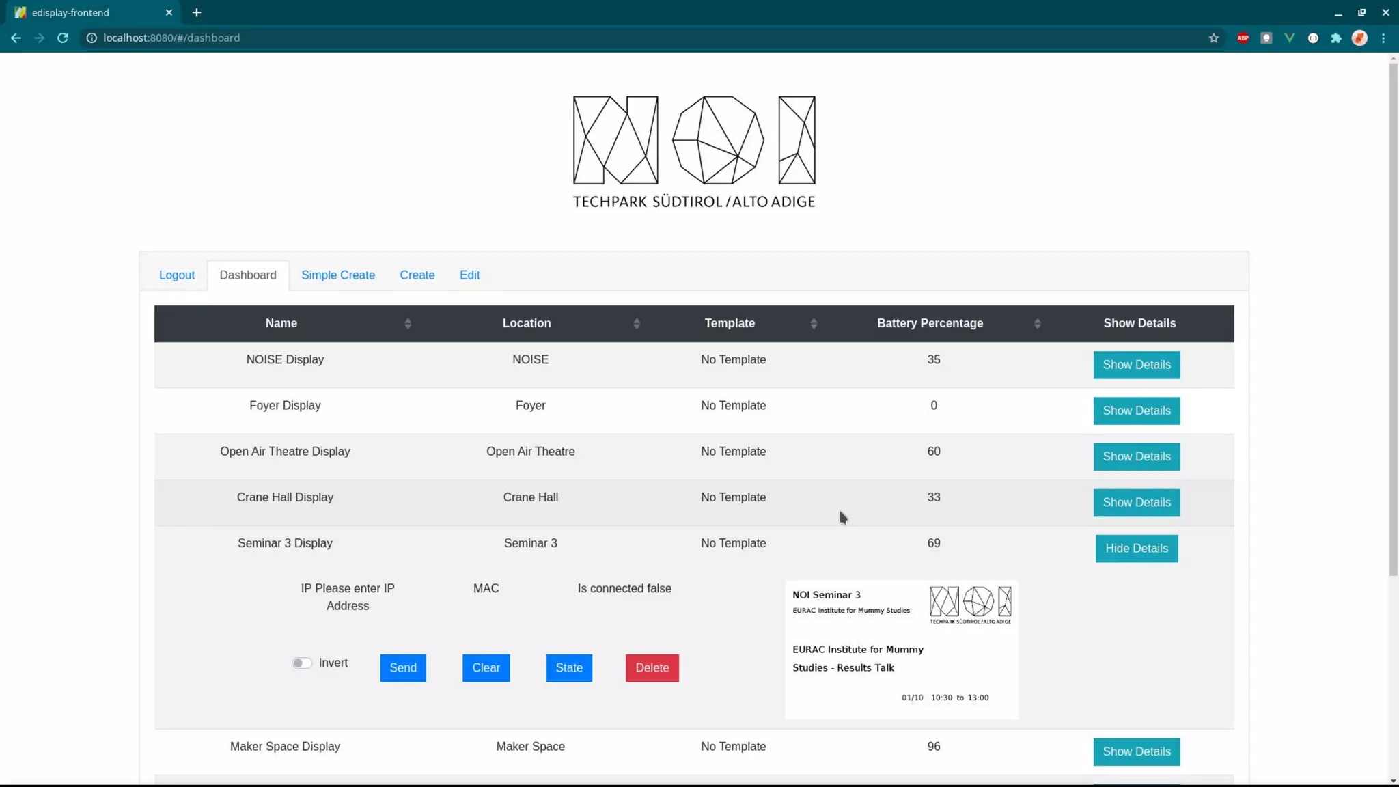Open the Chrome three-dot menu
1399x787 pixels.
pyautogui.click(x=1383, y=38)
